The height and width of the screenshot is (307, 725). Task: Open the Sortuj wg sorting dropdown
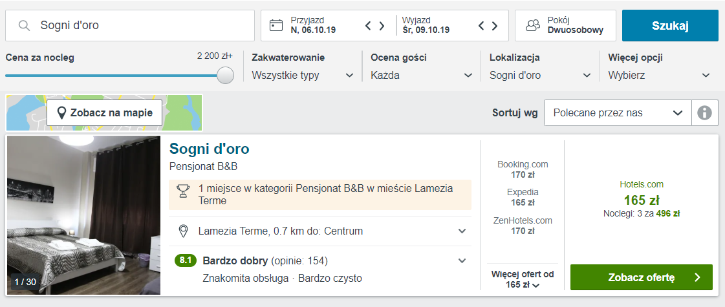coord(618,113)
